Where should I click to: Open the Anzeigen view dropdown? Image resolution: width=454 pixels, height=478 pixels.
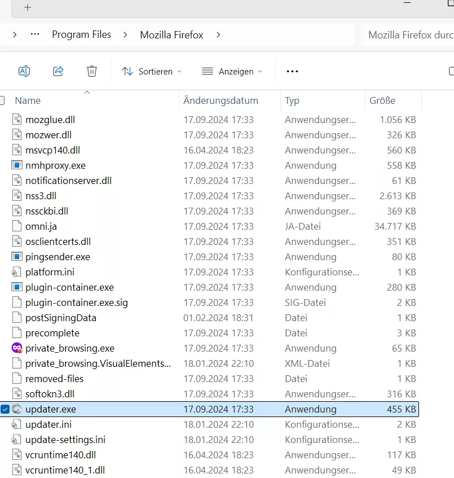click(x=232, y=72)
